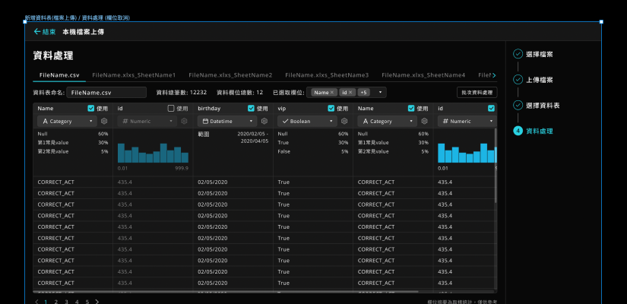627x304 pixels.
Task: Open the Datetime type dropdown
Action: click(x=227, y=121)
